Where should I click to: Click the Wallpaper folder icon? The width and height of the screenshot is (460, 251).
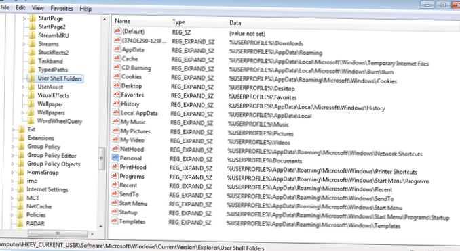31,104
